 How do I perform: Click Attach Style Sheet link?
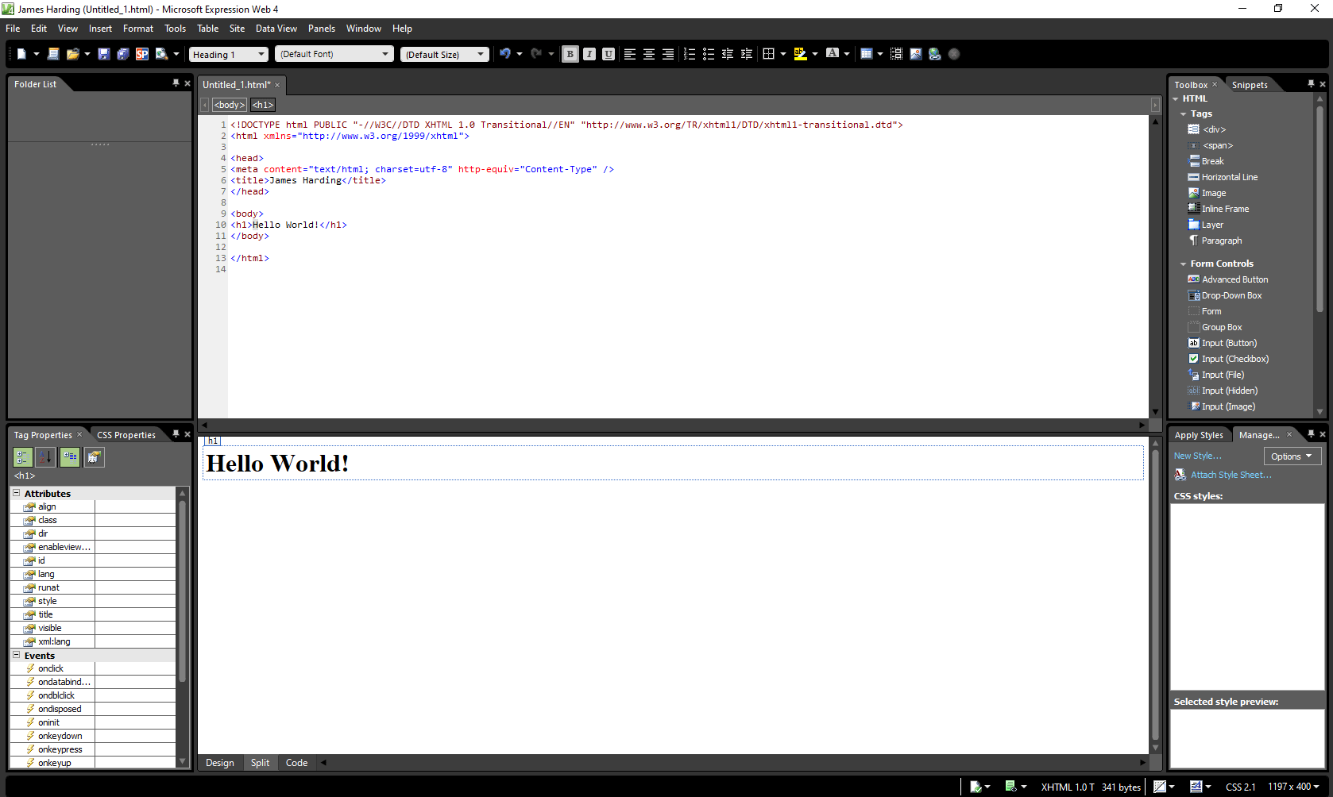point(1231,474)
